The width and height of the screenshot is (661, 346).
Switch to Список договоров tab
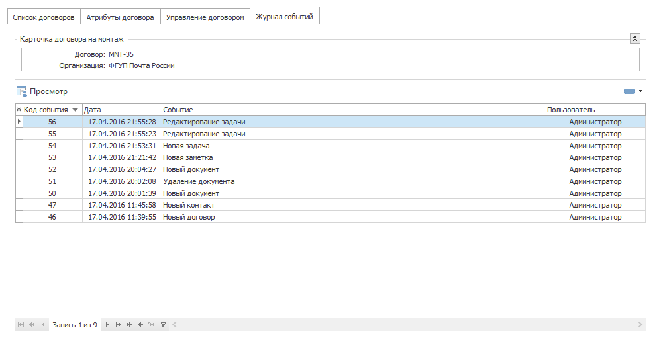tap(44, 17)
